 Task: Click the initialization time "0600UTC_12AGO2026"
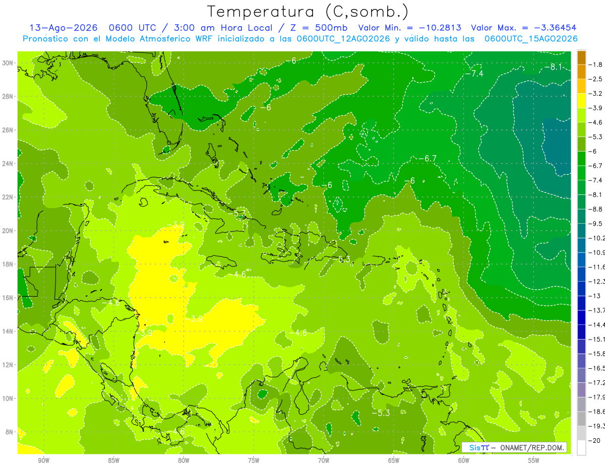[x=343, y=39]
